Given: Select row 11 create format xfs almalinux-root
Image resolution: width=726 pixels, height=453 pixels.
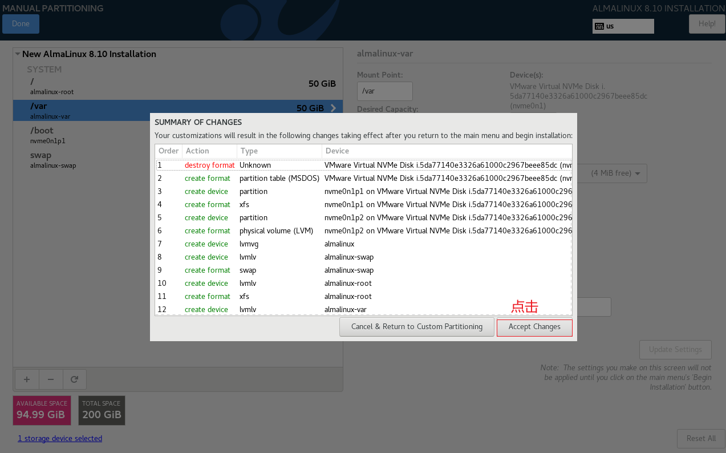Looking at the screenshot, I should coord(364,296).
